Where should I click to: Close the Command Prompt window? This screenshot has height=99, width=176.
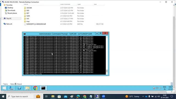coord(105,33)
